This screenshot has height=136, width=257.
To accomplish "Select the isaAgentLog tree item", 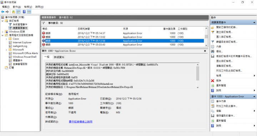I will (20, 46).
